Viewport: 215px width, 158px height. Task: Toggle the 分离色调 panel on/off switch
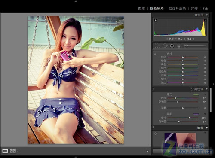(x=153, y=88)
